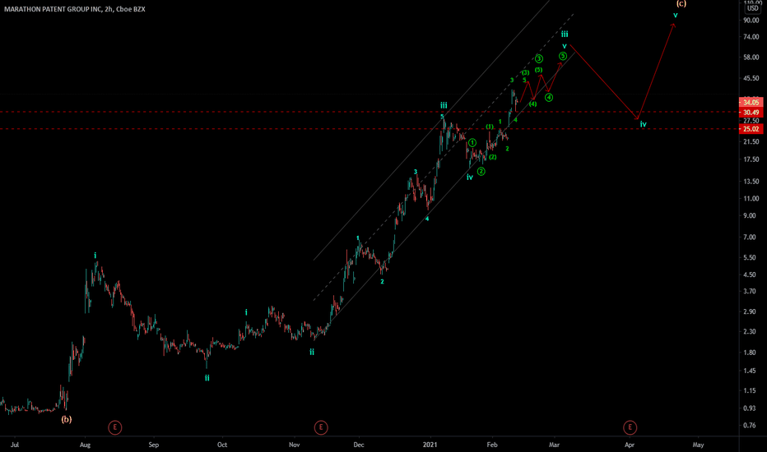Click the green circled 2 wave label
Image resolution: width=767 pixels, height=452 pixels.
481,171
